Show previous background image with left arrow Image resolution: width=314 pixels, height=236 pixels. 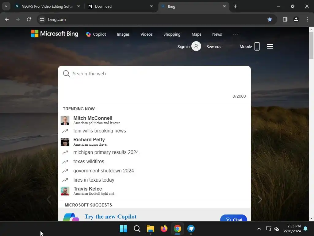(49, 199)
